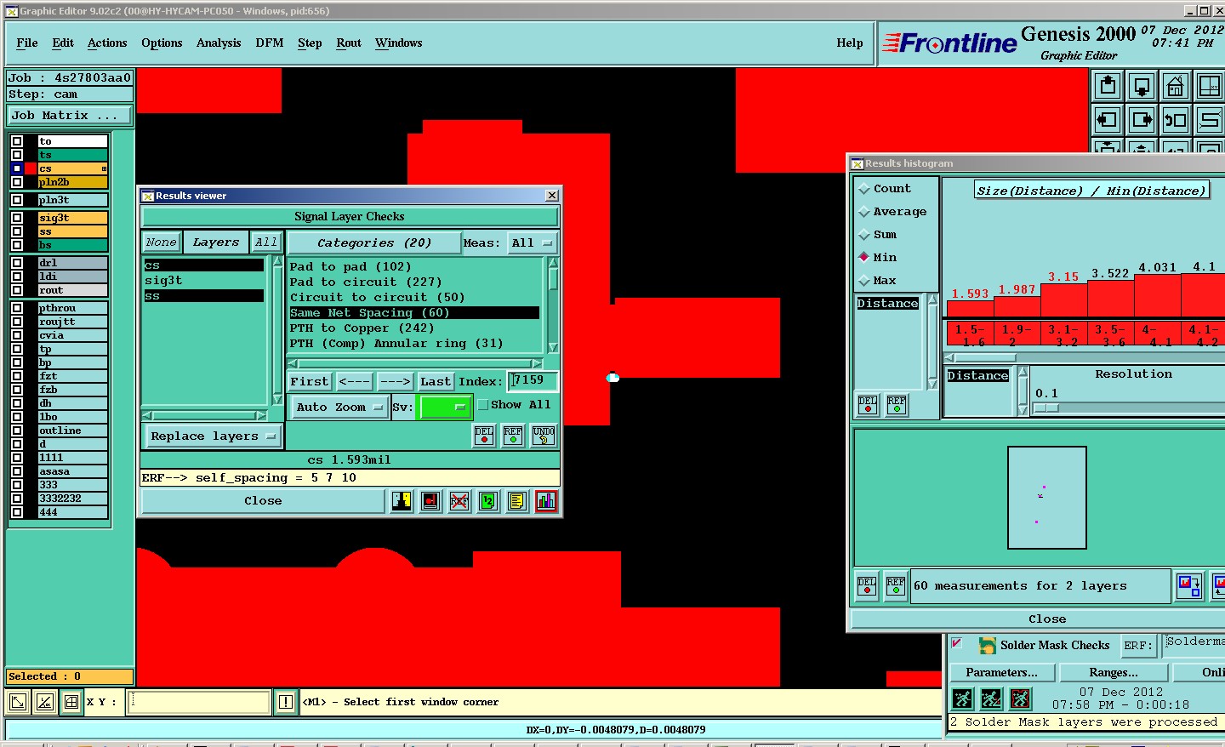The image size is (1225, 747).
Task: Toggle the Solder Mask Checks checkbox
Action: 957,643
